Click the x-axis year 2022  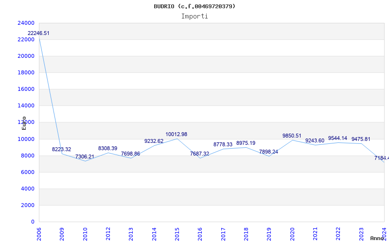click(x=338, y=234)
